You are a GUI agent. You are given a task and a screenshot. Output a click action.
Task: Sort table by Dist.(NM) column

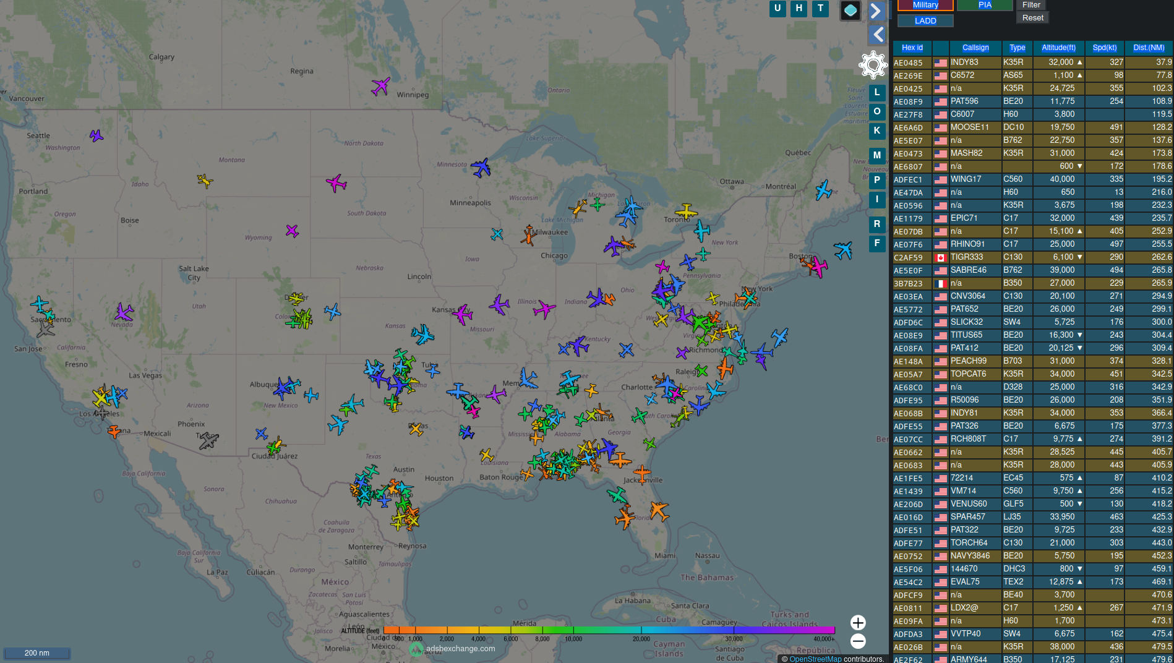tap(1149, 48)
